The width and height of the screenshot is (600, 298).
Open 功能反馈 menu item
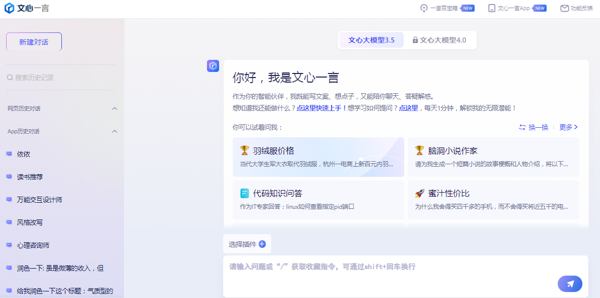pos(577,9)
